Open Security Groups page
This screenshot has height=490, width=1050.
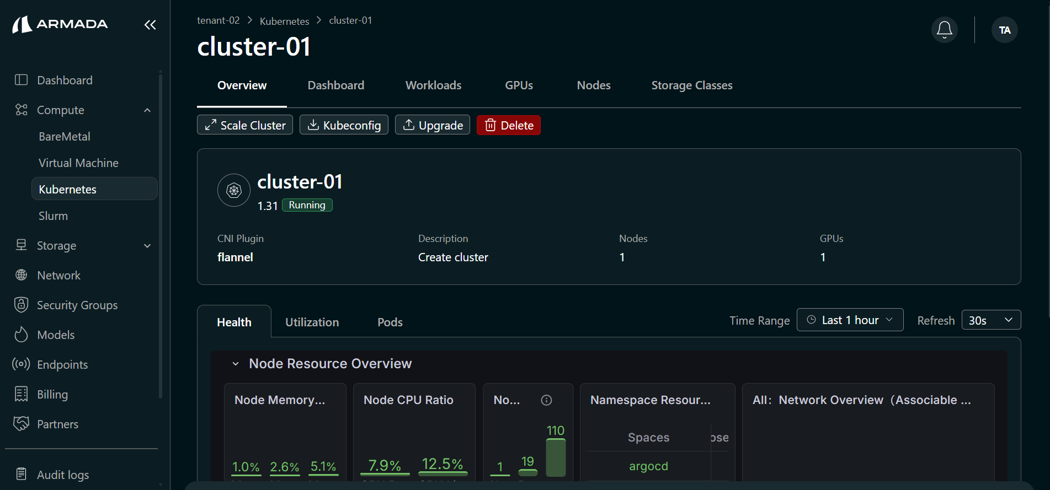77,305
